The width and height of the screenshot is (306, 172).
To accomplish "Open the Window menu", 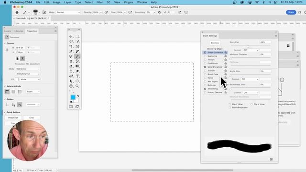I will (x=142, y=2).
